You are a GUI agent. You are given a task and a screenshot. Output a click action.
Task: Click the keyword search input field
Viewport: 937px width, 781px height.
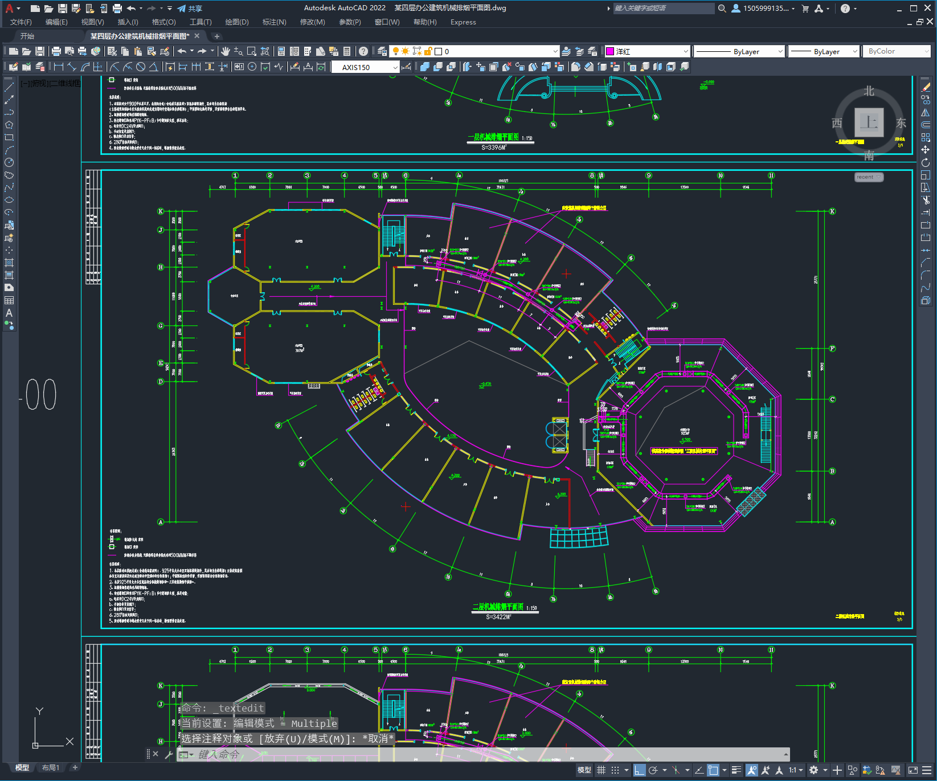[664, 9]
